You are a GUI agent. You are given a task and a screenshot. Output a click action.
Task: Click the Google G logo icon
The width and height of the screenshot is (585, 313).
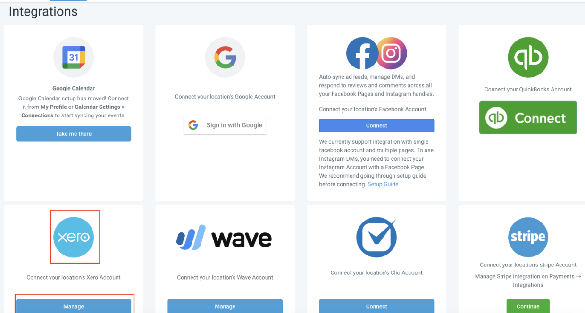[x=225, y=58]
